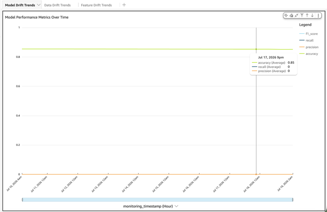This screenshot has height=212, width=327.
Task: Click the move visual down arrow
Action: [x=312, y=15]
